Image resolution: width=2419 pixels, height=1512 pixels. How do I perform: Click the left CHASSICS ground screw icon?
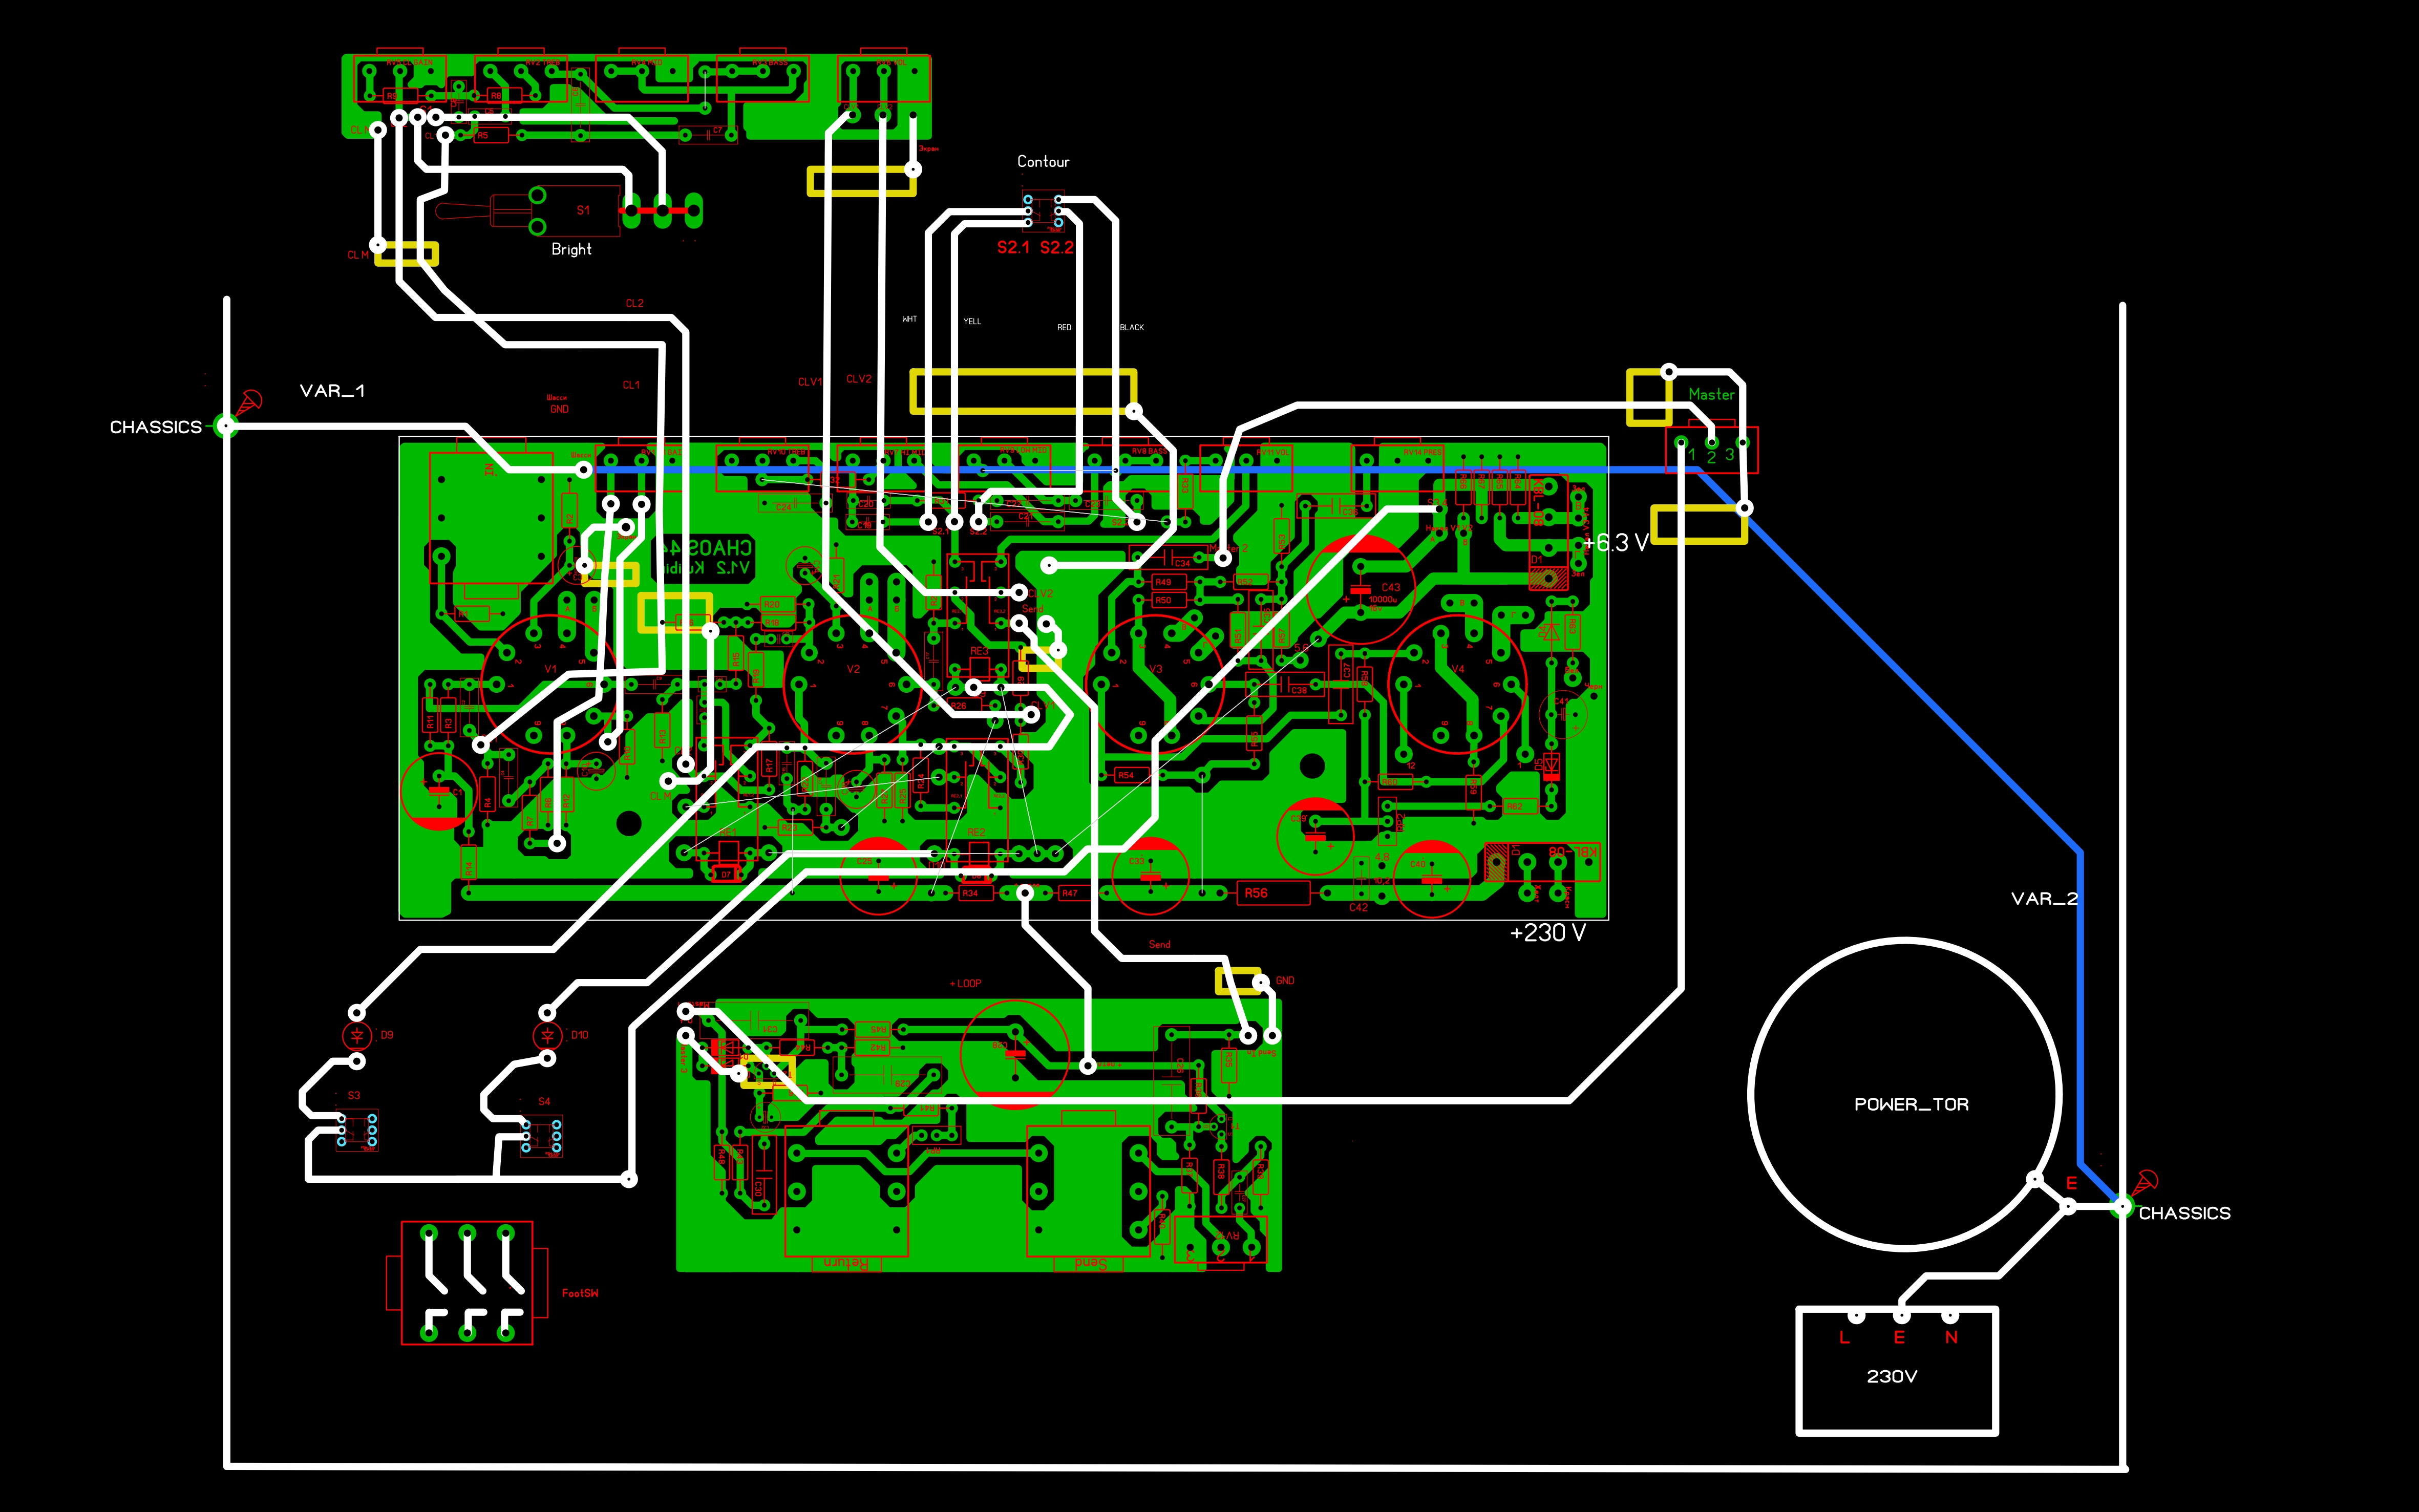click(248, 402)
